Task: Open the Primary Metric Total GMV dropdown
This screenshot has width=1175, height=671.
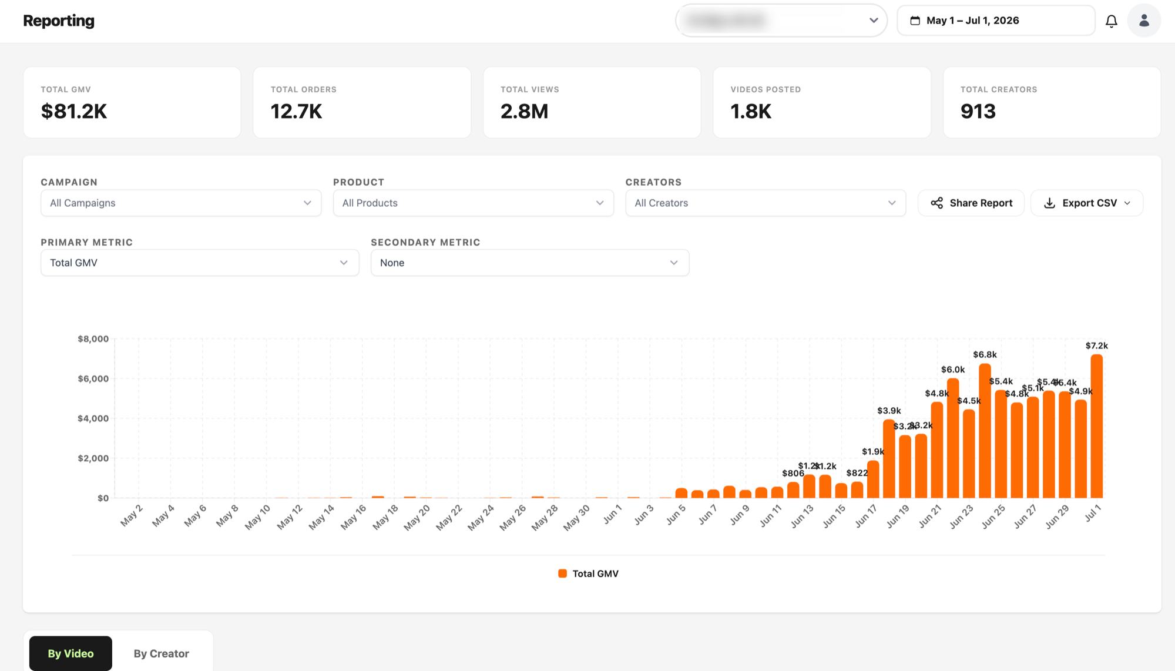Action: (x=200, y=263)
